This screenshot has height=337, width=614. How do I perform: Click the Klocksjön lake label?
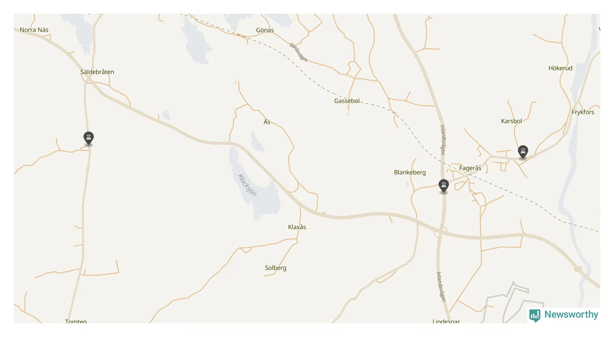247,185
